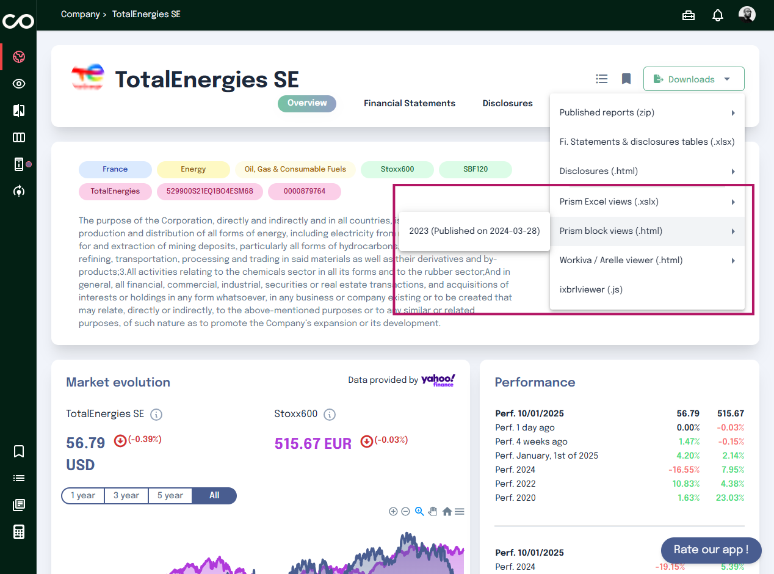Open the Financial Statements tab
The image size is (774, 574).
coord(410,103)
